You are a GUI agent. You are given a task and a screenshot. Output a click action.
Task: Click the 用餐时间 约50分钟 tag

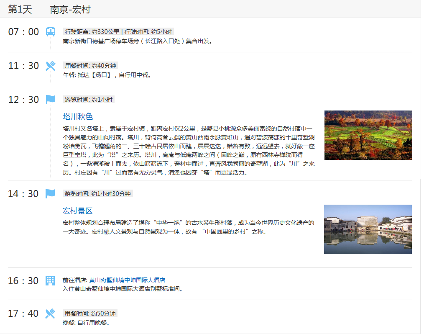coord(90,313)
